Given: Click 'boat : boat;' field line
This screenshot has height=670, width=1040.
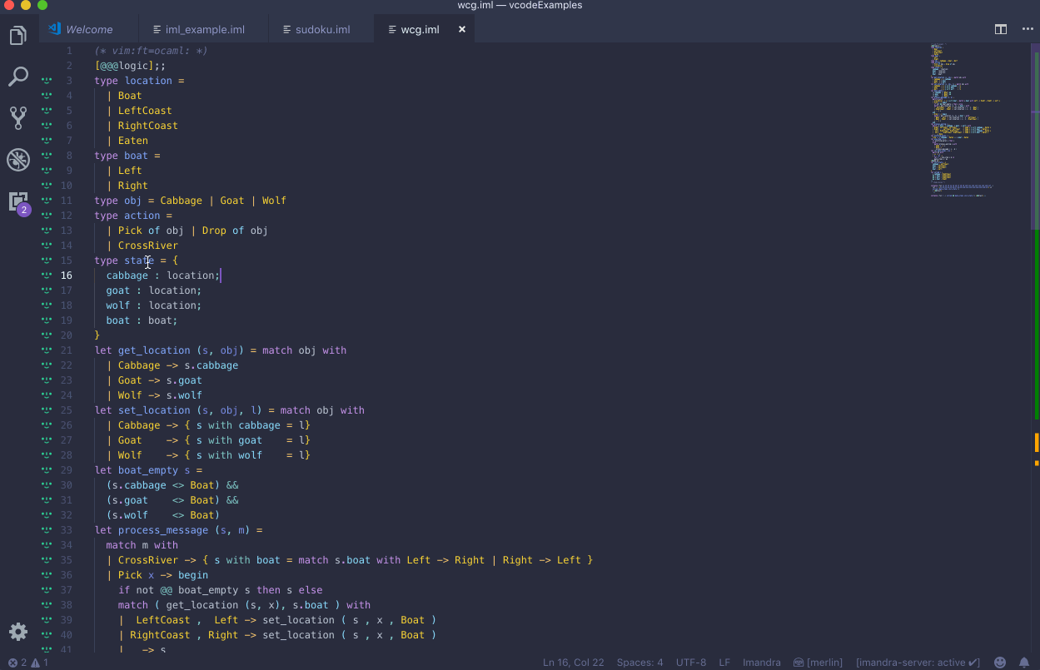Looking at the screenshot, I should [142, 320].
